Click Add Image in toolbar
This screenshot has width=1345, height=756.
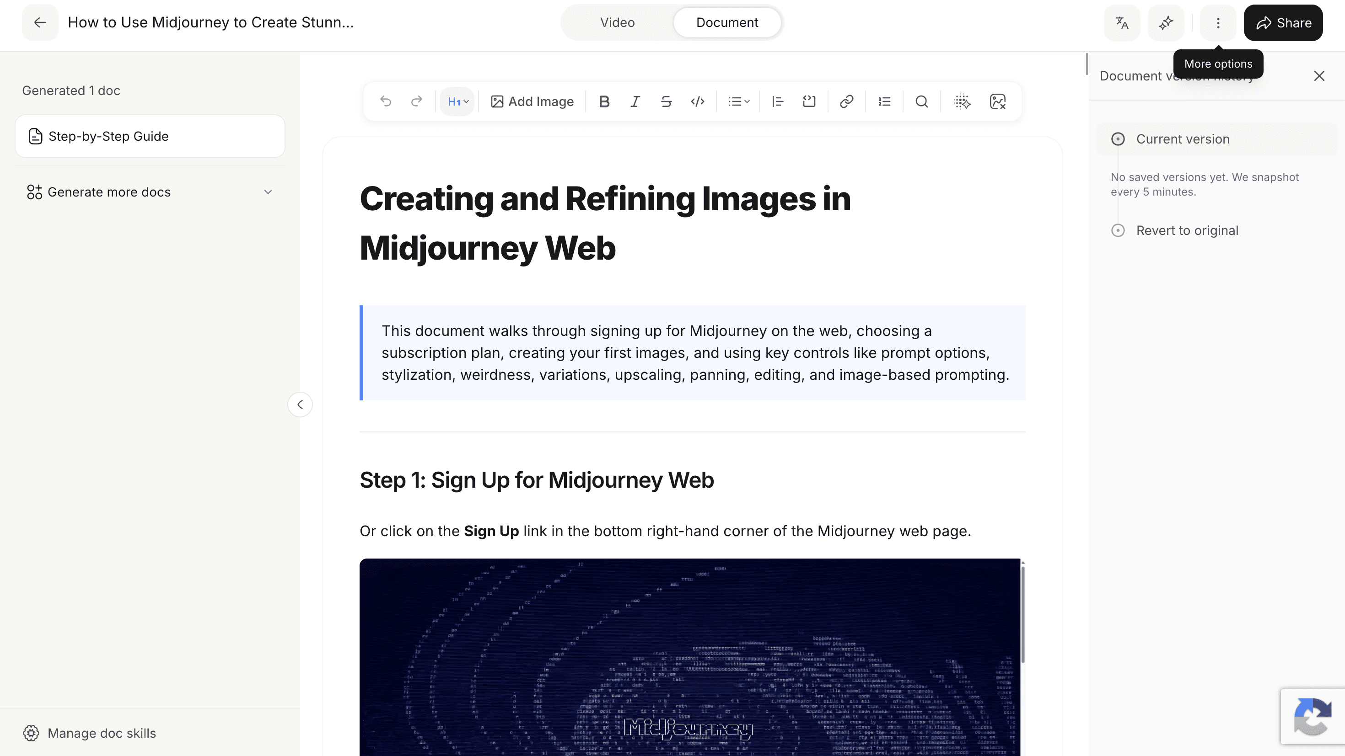[532, 101]
